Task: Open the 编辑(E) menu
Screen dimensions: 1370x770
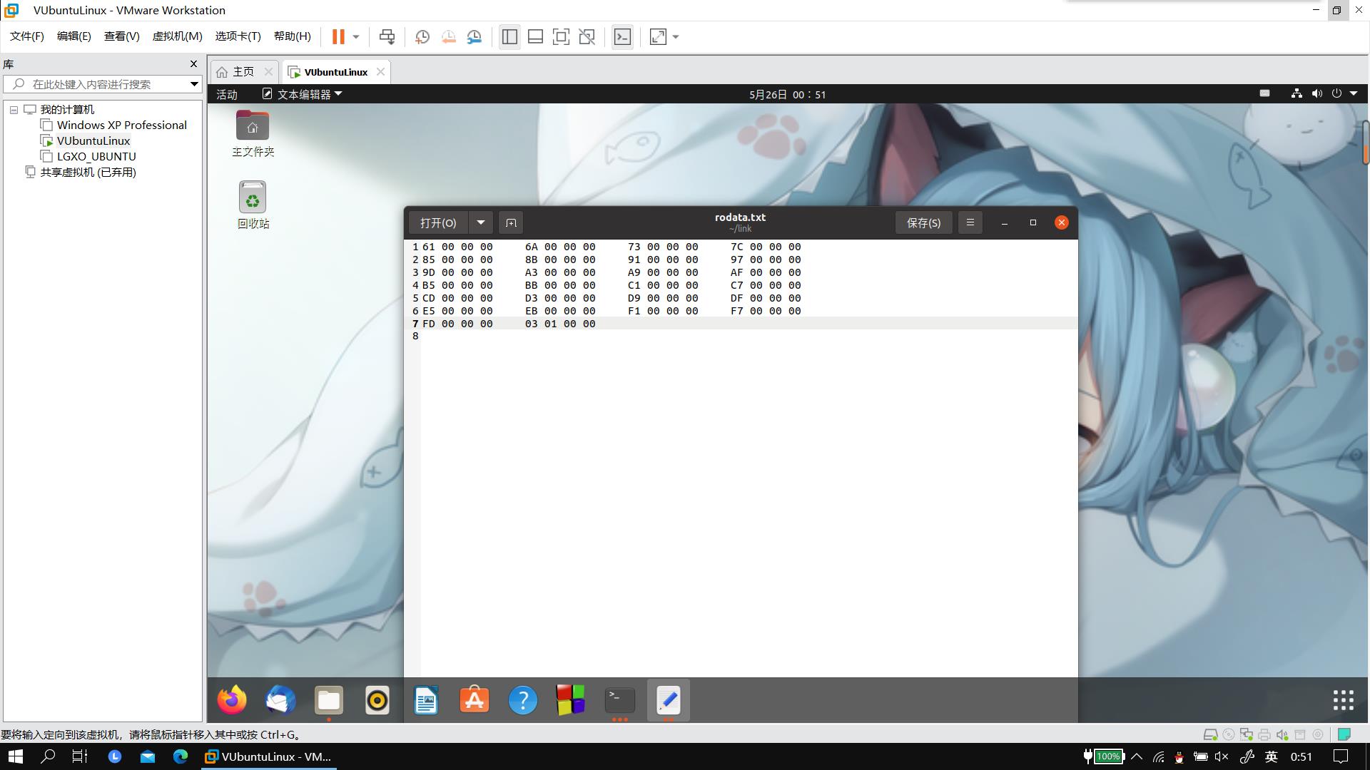Action: click(x=74, y=36)
